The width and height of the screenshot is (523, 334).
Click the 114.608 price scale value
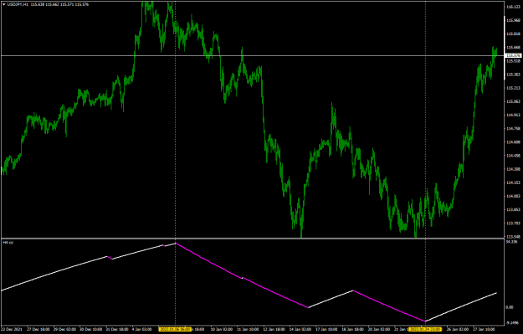[513, 142]
